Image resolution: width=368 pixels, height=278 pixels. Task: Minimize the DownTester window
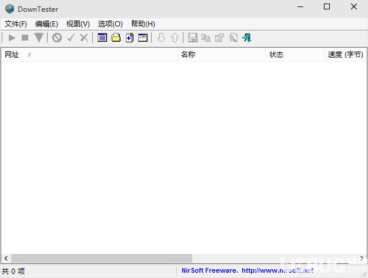(x=300, y=7)
